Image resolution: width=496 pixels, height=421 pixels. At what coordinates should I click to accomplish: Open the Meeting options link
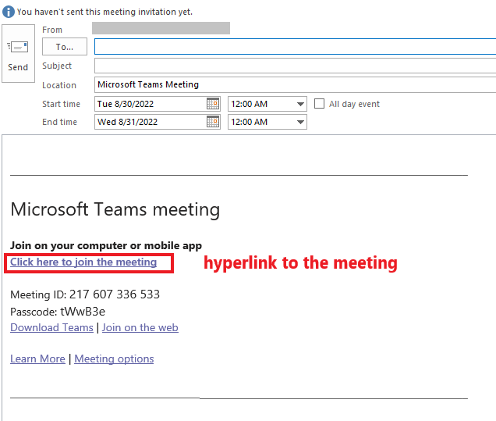[114, 359]
